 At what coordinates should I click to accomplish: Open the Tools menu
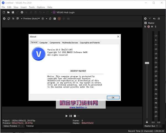(x=32, y=7)
